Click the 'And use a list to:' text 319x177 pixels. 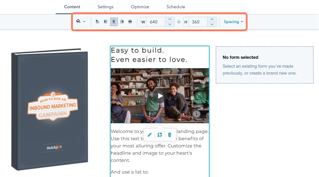point(130,172)
